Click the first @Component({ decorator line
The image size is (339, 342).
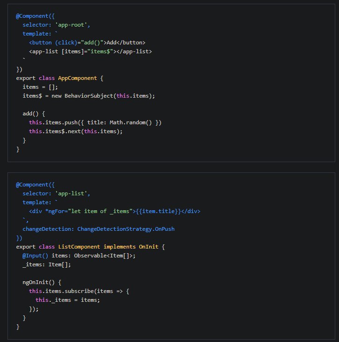(x=35, y=16)
